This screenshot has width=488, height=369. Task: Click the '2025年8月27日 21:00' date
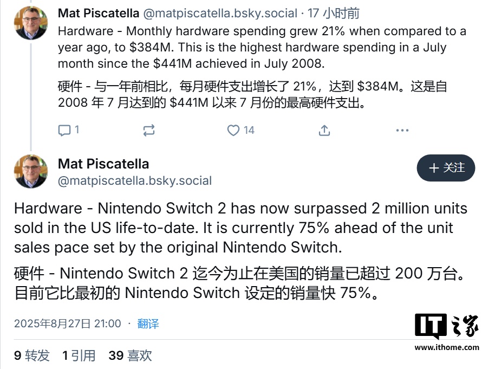(x=68, y=323)
